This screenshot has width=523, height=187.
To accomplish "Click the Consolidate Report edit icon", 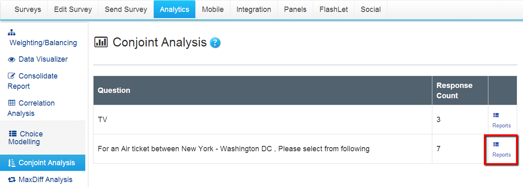I will pos(12,76).
